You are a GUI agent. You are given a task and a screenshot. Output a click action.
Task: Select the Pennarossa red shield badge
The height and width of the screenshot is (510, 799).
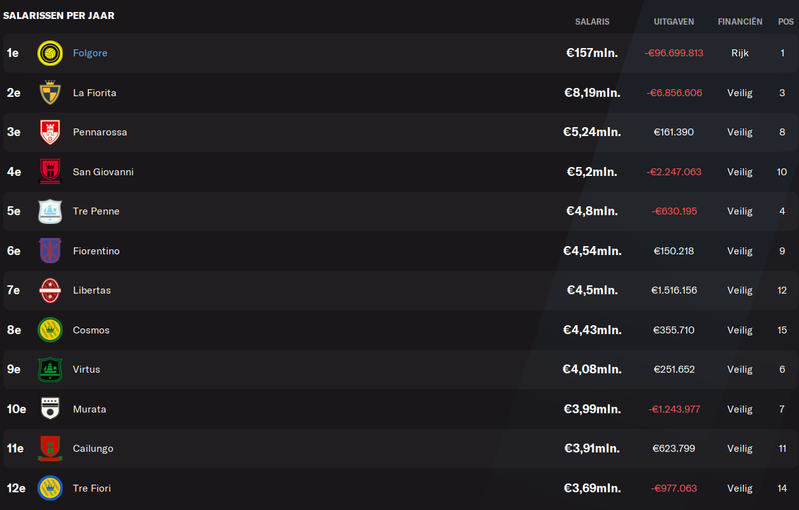pyautogui.click(x=50, y=132)
